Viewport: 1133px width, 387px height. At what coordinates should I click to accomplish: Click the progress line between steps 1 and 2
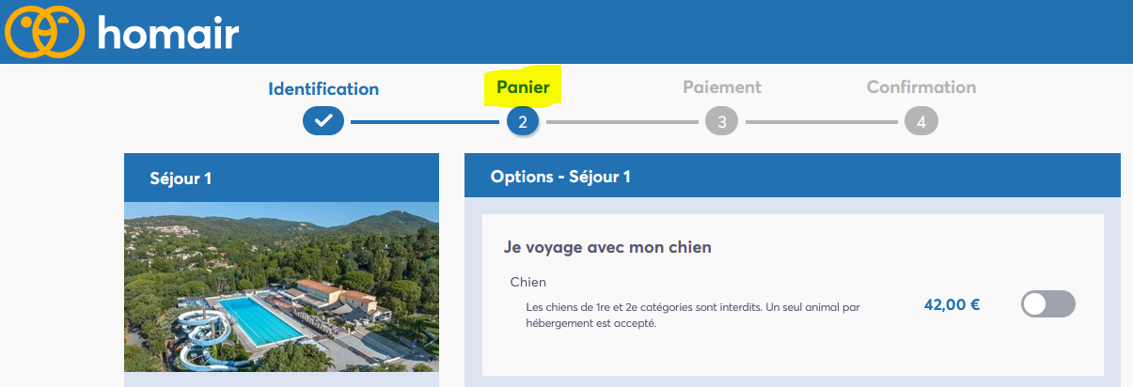pyautogui.click(x=425, y=121)
